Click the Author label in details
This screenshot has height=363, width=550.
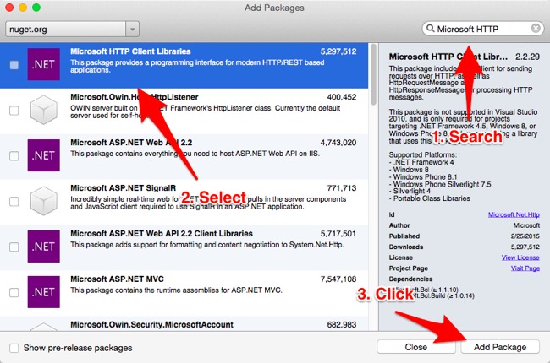pos(399,225)
